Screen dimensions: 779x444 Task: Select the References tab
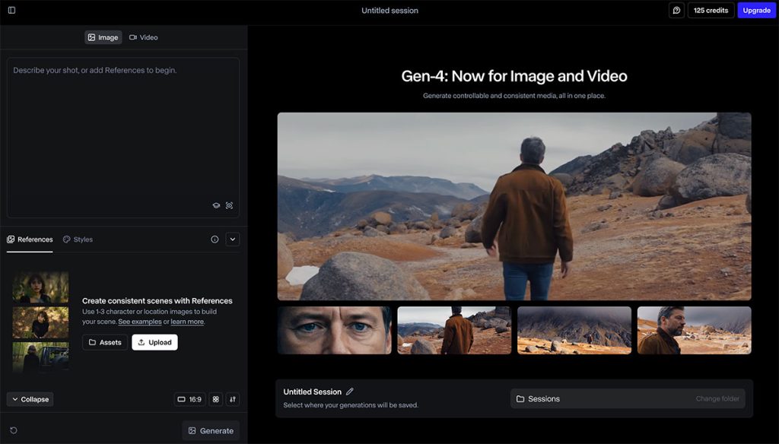click(x=30, y=239)
